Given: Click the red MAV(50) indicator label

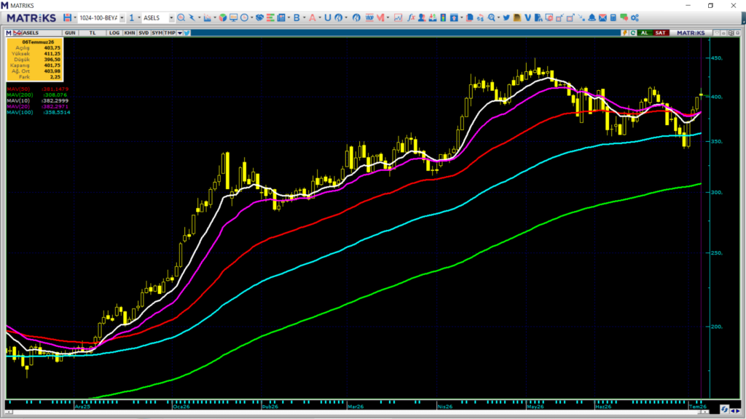Looking at the screenshot, I should click(x=18, y=89).
